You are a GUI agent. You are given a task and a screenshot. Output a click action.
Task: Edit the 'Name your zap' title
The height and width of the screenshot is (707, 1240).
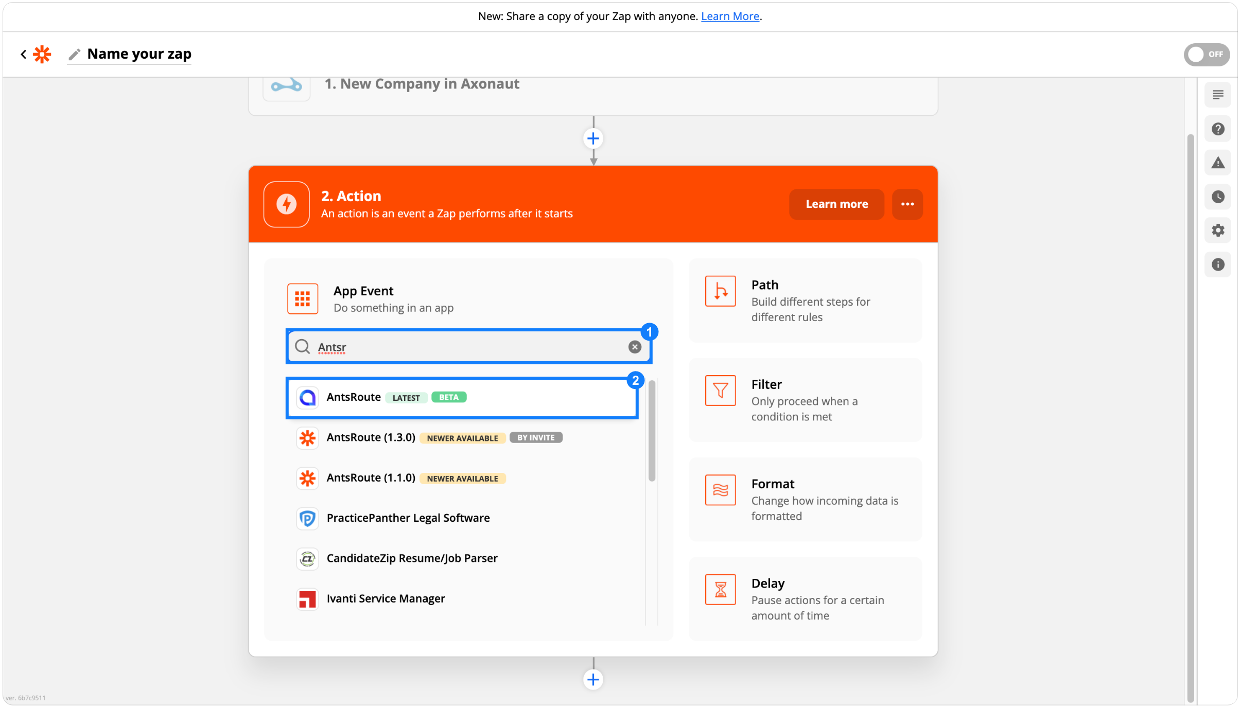pyautogui.click(x=139, y=54)
